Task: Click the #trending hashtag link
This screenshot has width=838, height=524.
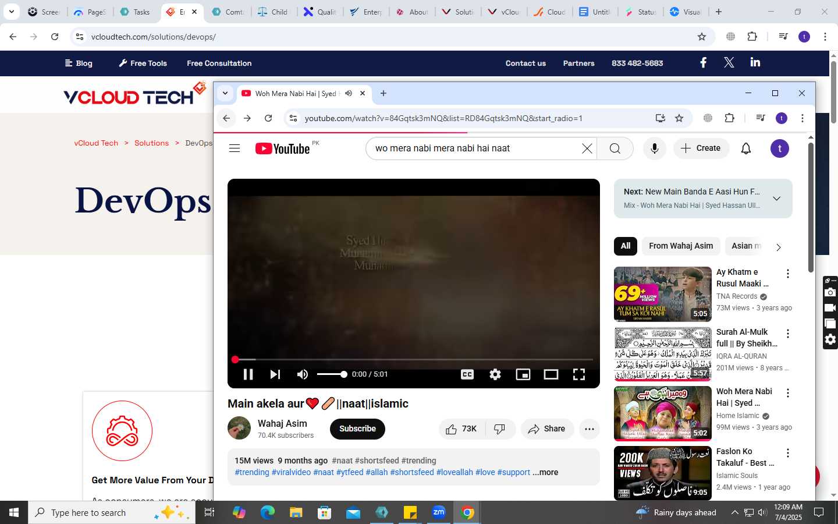Action: 252,473
